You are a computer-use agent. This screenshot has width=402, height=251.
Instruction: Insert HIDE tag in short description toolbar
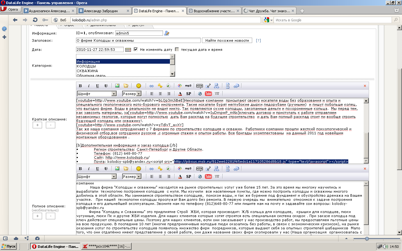[199, 86]
